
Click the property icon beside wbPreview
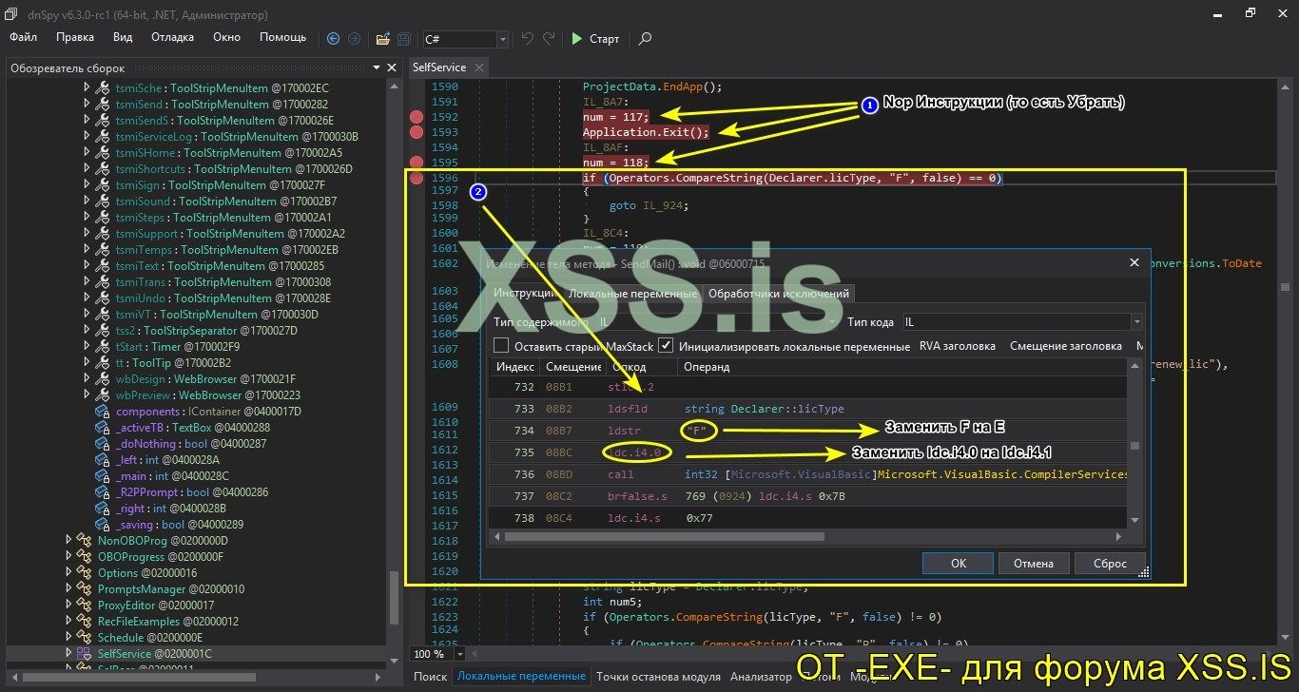[104, 395]
